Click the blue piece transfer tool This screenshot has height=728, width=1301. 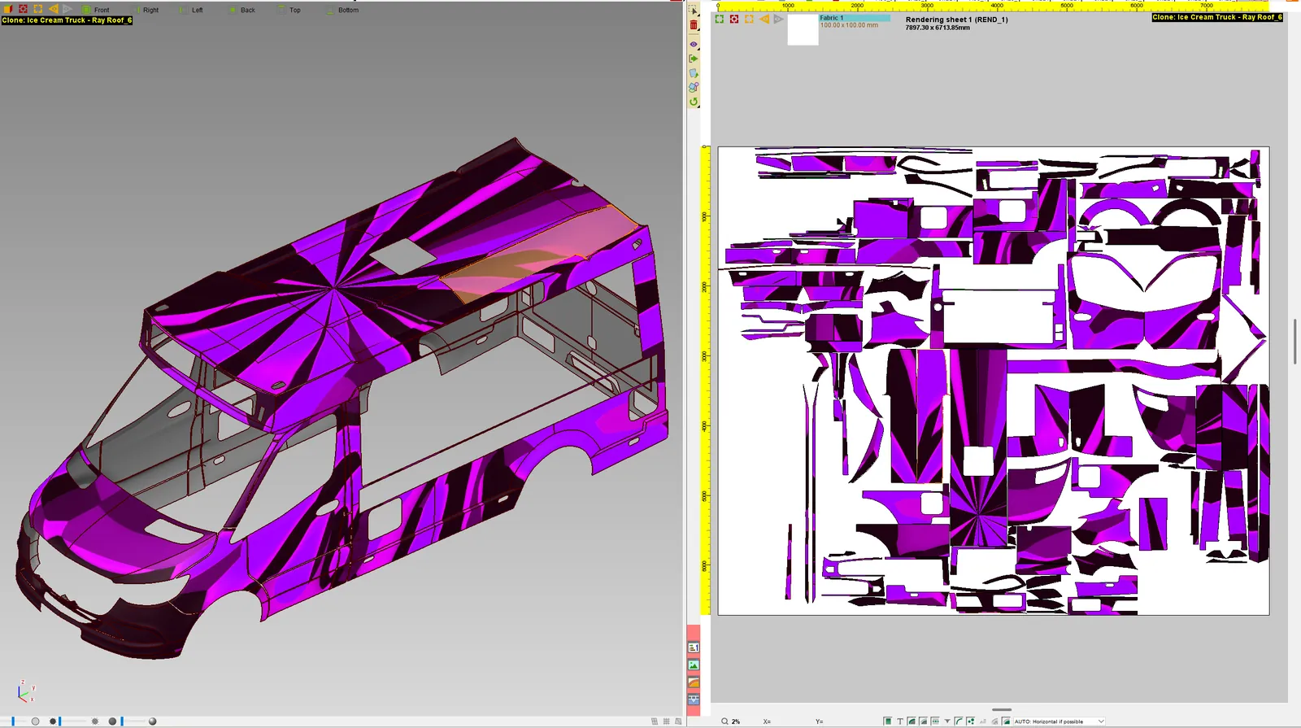coord(694,73)
